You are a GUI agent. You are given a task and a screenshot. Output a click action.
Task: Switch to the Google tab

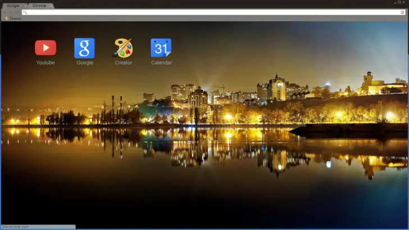pos(12,6)
